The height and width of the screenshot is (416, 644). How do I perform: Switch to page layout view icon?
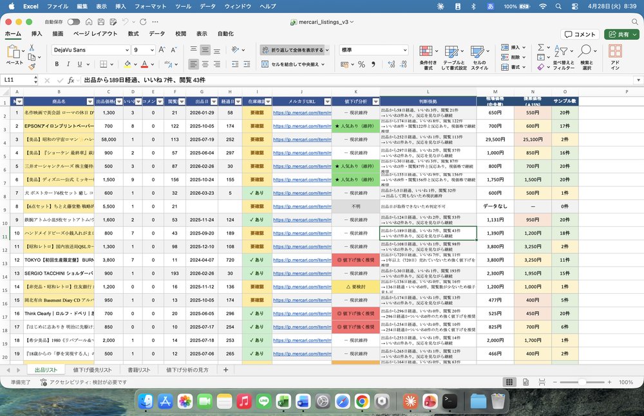(x=526, y=382)
